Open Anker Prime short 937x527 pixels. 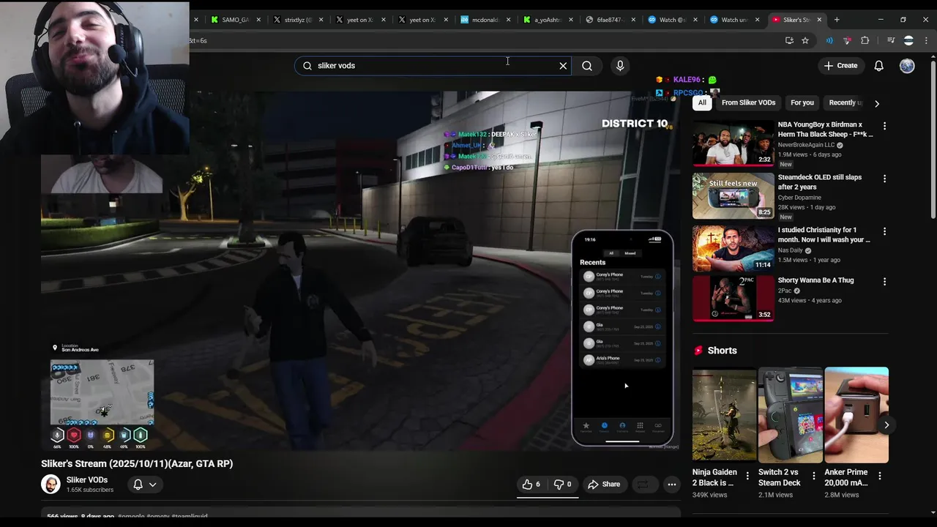point(856,415)
